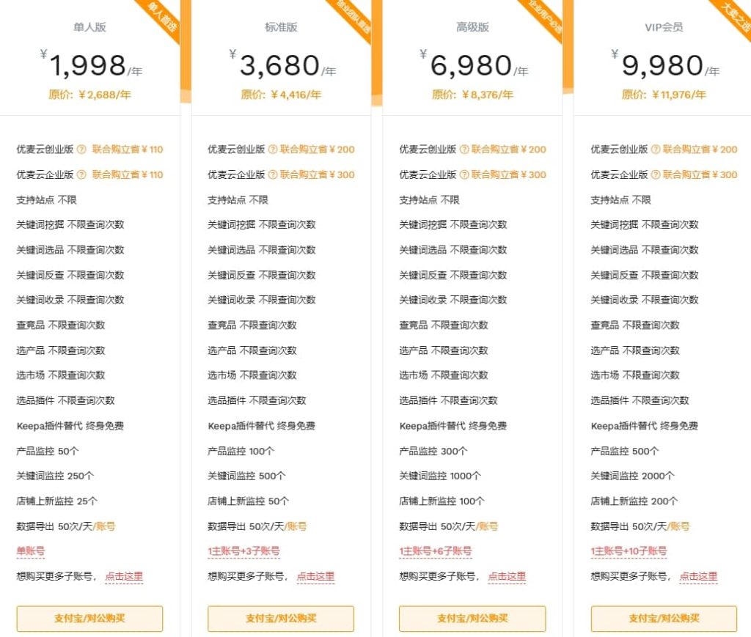The image size is (751, 637).
Task: Select the 1主账号+6子账号 link
Action: [435, 551]
